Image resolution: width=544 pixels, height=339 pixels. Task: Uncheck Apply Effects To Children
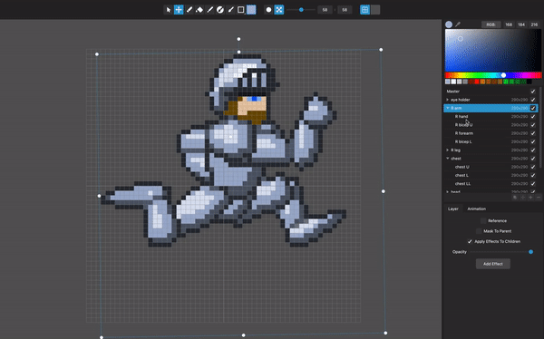click(x=470, y=241)
